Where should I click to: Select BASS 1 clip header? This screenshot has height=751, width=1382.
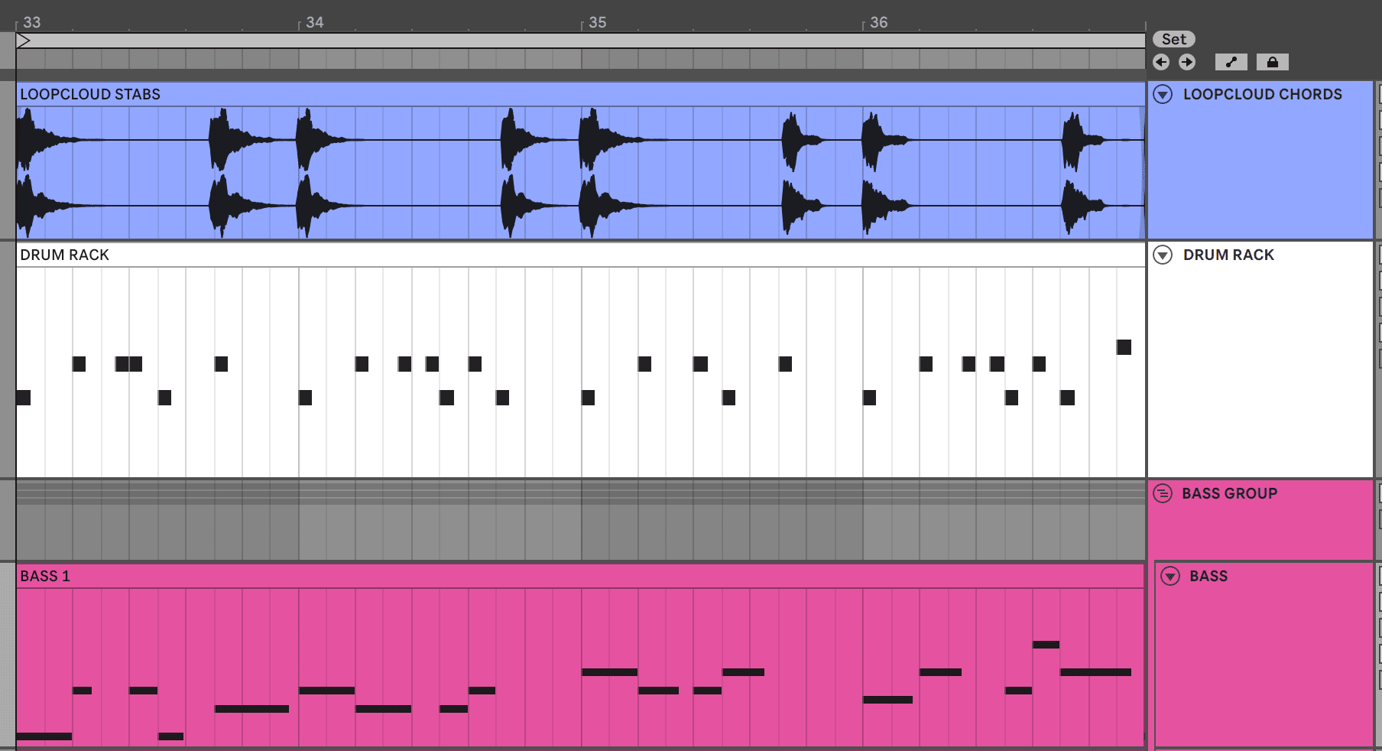click(580, 576)
